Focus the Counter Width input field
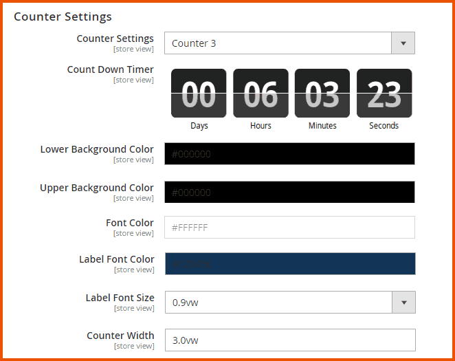 click(289, 340)
